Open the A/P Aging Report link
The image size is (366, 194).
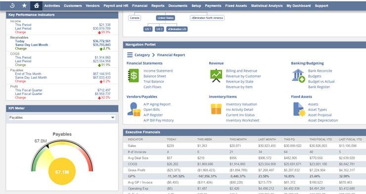point(157,104)
